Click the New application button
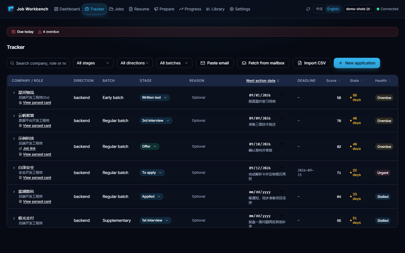Viewport: 405px width, 253px height. click(357, 63)
